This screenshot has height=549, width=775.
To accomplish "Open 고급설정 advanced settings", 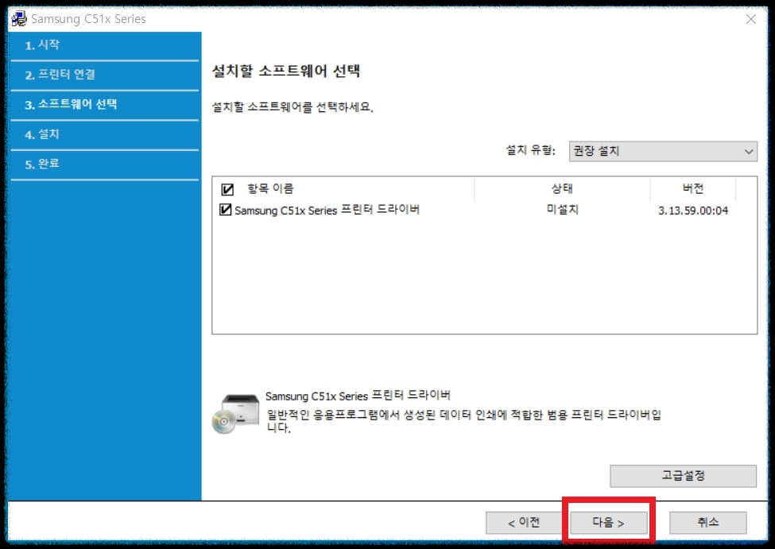I will pyautogui.click(x=682, y=475).
